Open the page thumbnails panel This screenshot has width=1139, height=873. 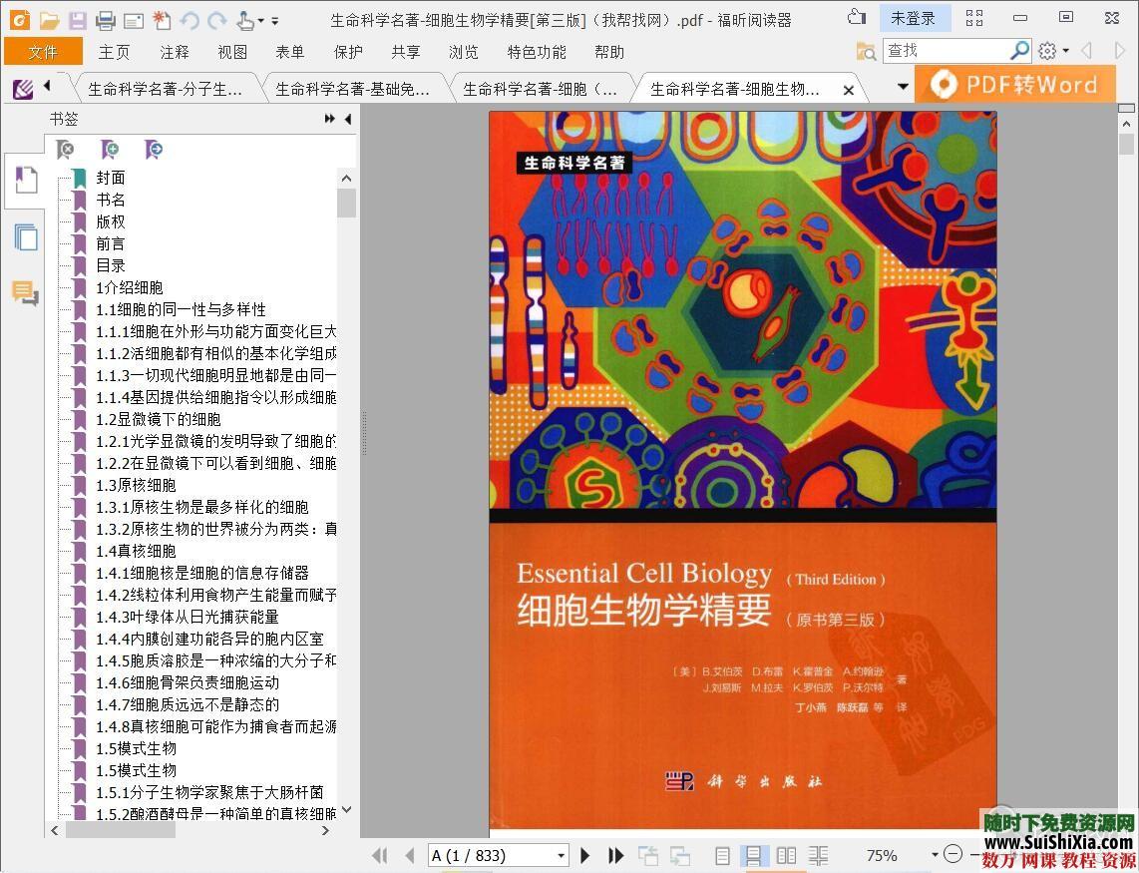[x=25, y=237]
